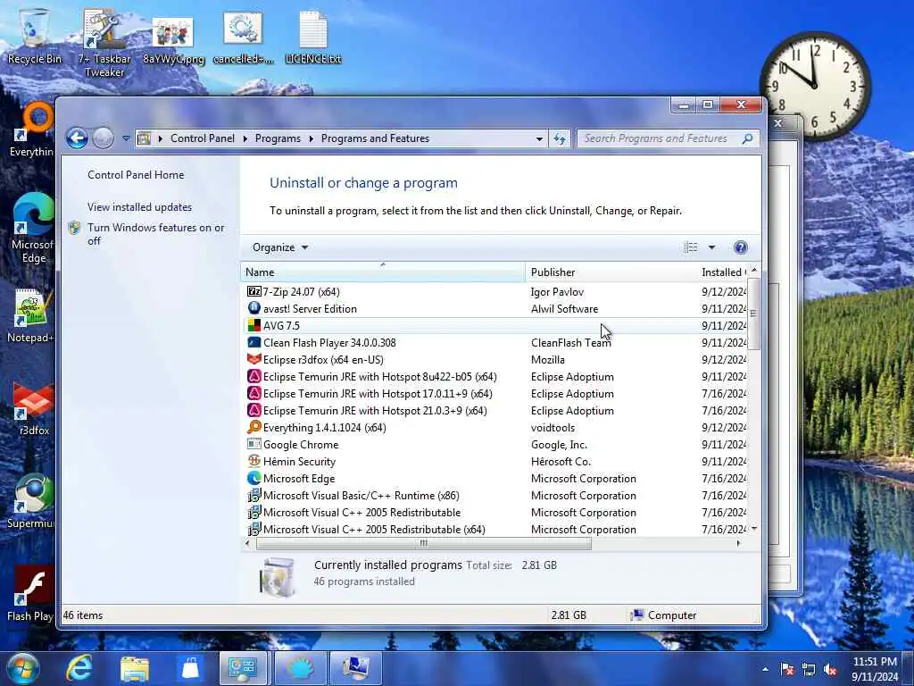Click the desktop analog clock gadget
This screenshot has width=914, height=686.
pos(815,86)
